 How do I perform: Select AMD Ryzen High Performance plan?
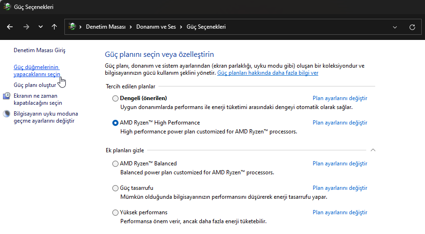coord(115,123)
